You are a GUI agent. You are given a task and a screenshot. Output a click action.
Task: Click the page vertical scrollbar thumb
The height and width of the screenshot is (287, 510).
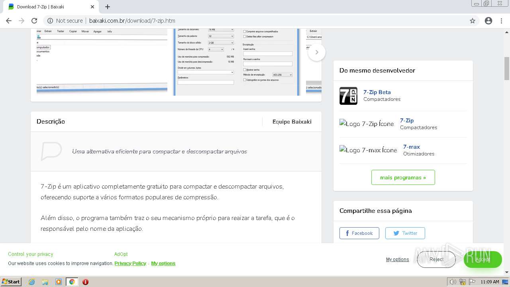[507, 69]
